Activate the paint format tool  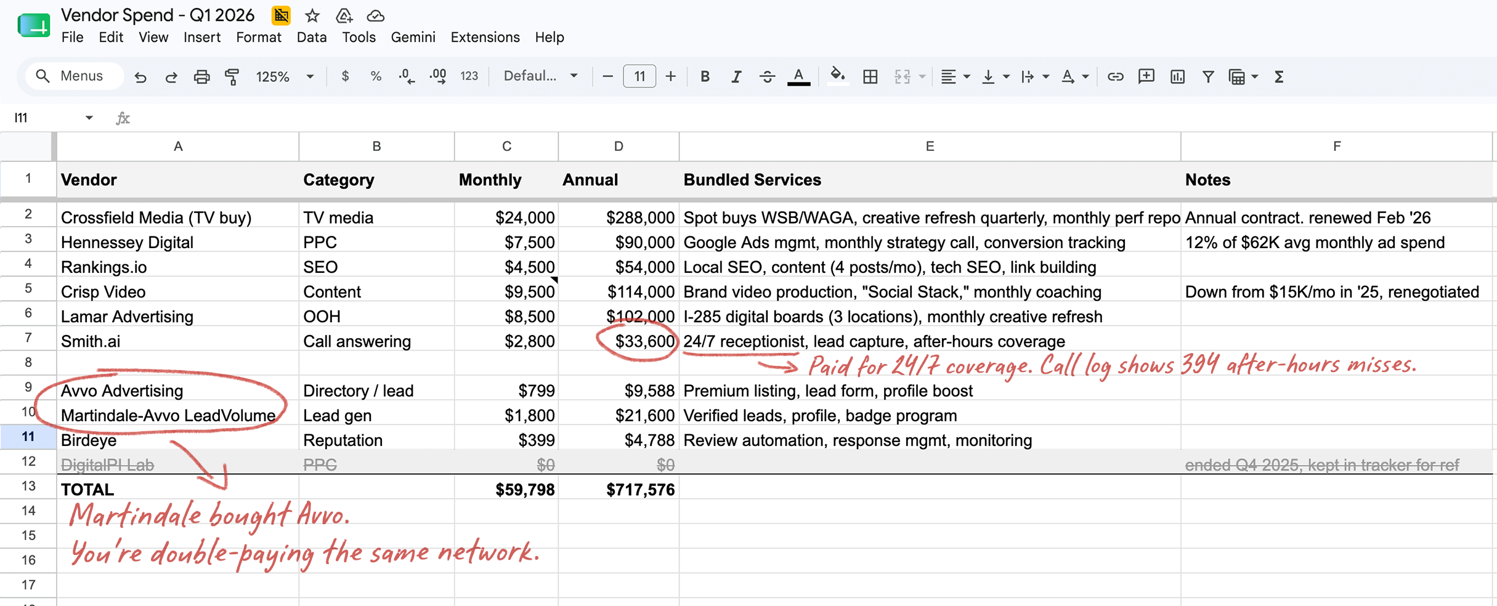pyautogui.click(x=232, y=77)
